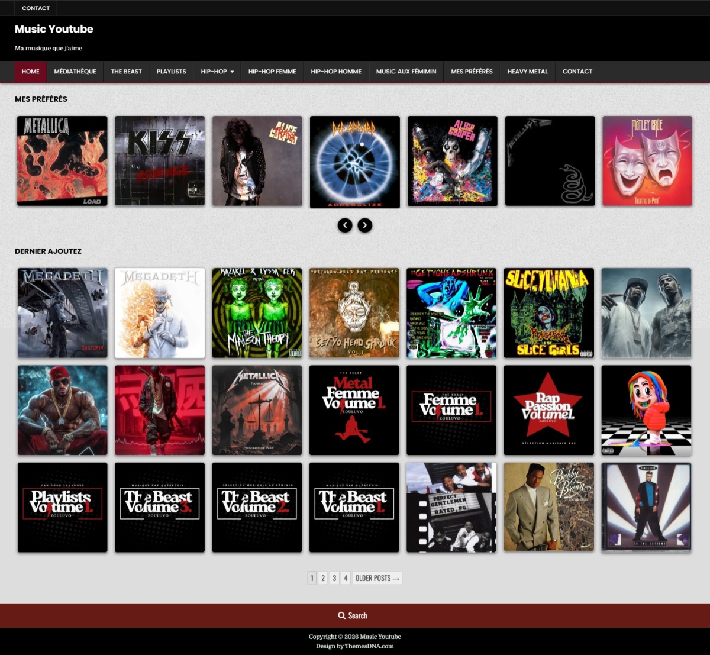Open Playlists in navigation bar
710x655 pixels.
172,72
